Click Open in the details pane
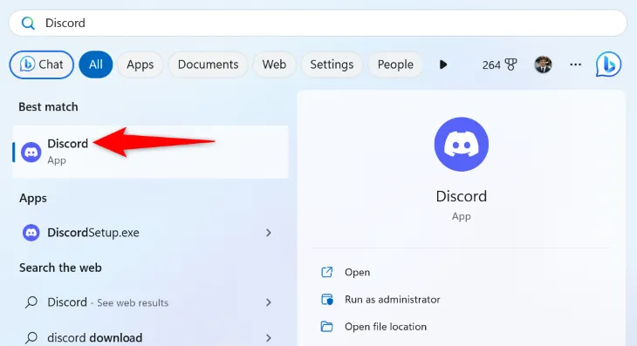The width and height of the screenshot is (637, 346). click(x=357, y=272)
